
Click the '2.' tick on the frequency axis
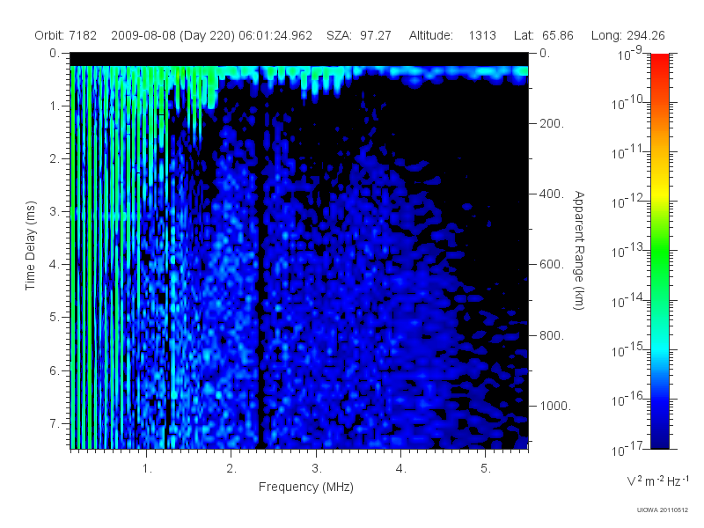231,468
